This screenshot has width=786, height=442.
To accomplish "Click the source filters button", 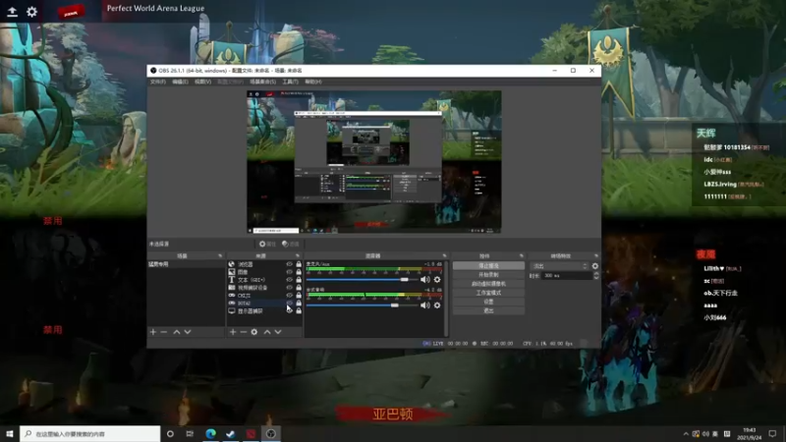I will 290,244.
